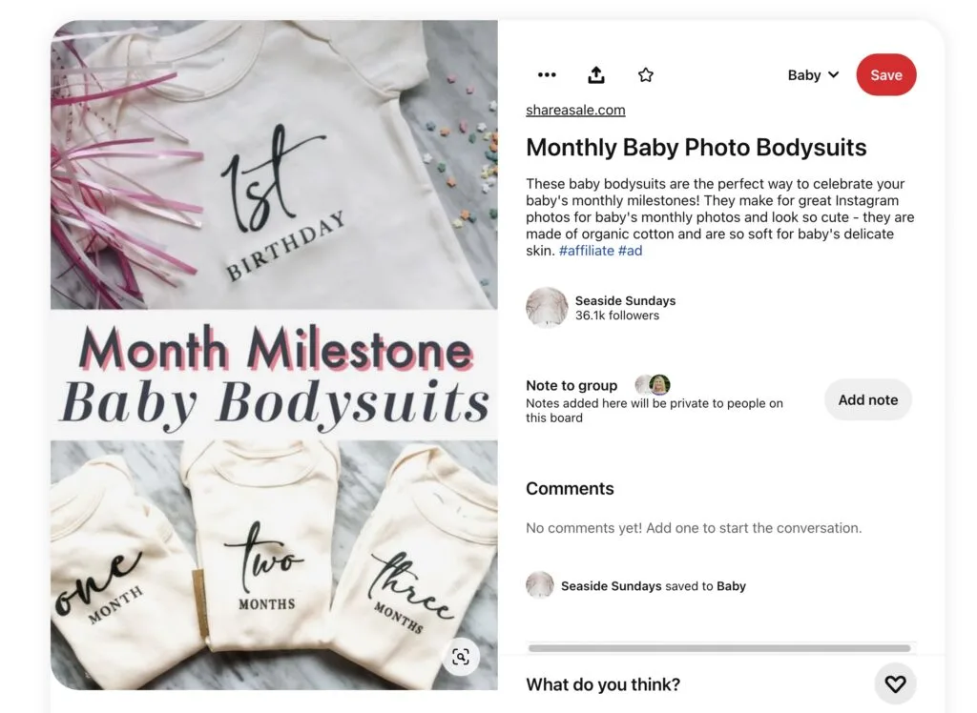This screenshot has height=713, width=977.
Task: Open Seaside Sundays profile avatar
Action: pos(547,308)
